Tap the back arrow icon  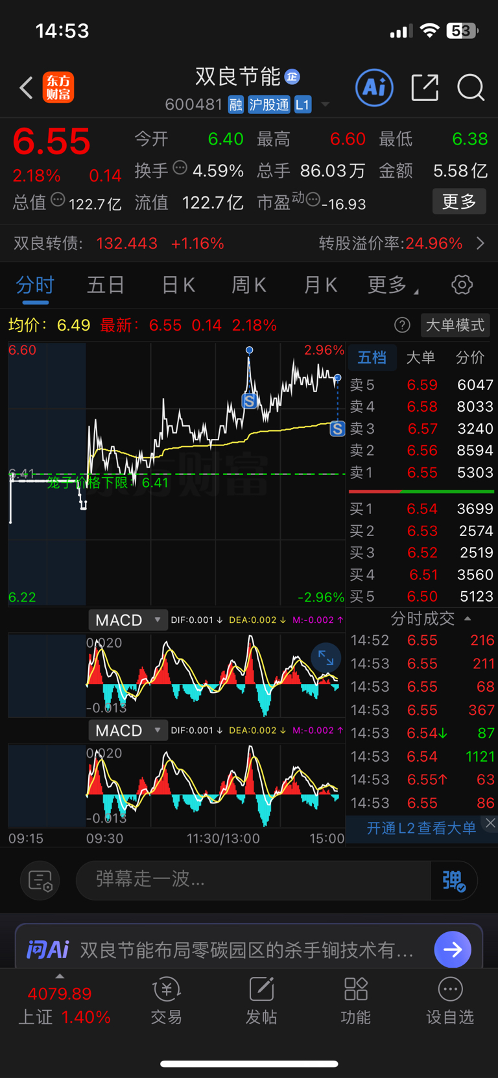[26, 88]
